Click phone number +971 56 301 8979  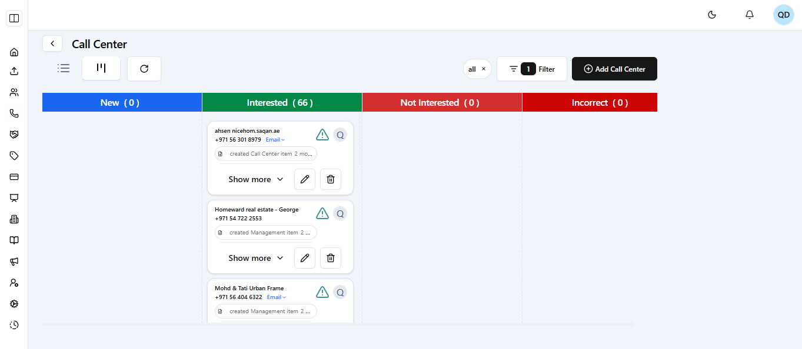[238, 140]
